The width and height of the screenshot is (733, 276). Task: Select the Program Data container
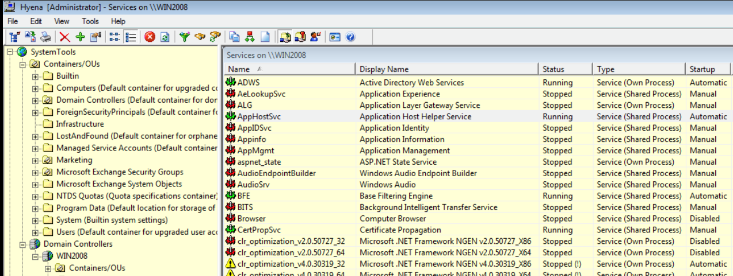tap(136, 208)
